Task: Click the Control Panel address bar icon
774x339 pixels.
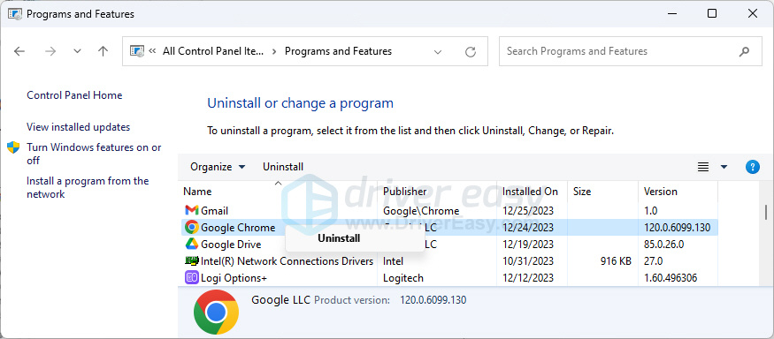Action: (137, 51)
